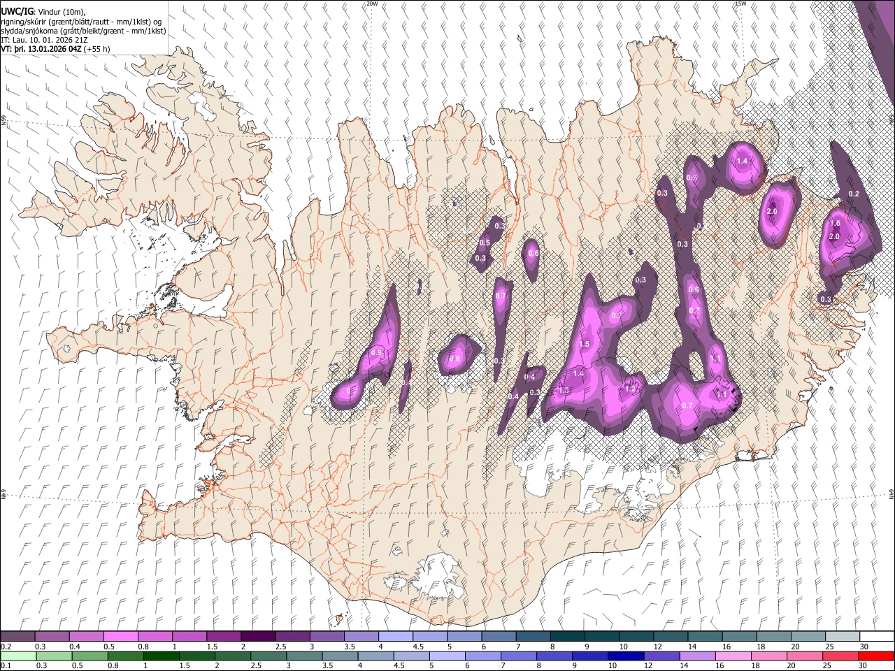
Task: Pick the deep blue swatch labeled 10 in rain legend
Action: tap(625, 656)
